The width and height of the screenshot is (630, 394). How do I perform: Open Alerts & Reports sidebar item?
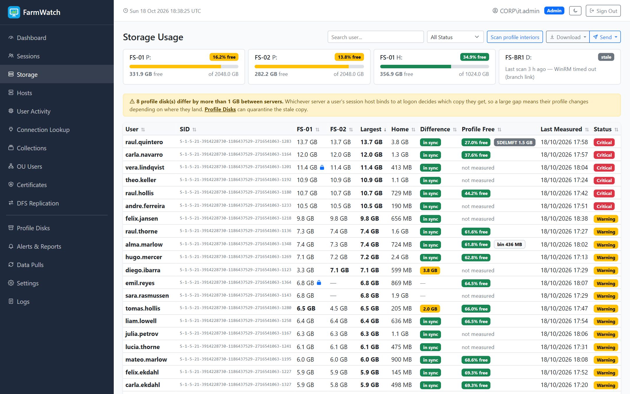[x=57, y=246]
